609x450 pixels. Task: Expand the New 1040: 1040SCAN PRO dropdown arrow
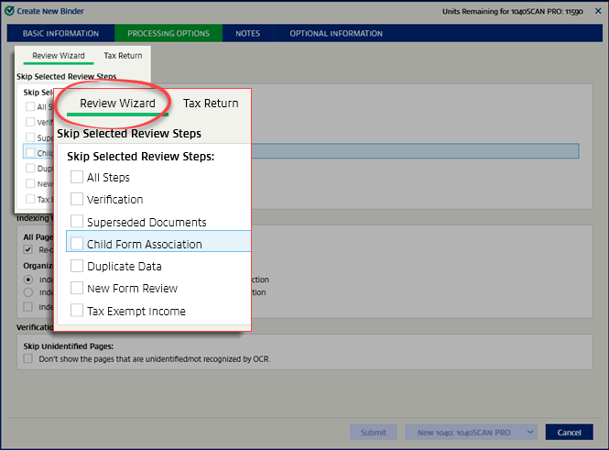pos(528,433)
